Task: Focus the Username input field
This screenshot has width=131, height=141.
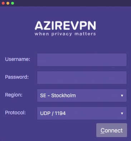Action: click(x=82, y=60)
